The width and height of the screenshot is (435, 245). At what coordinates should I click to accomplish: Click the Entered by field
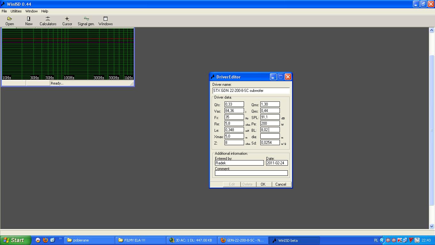click(239, 163)
